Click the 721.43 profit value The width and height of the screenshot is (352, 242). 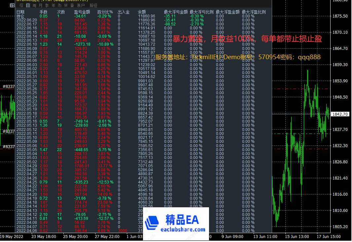click(x=81, y=65)
